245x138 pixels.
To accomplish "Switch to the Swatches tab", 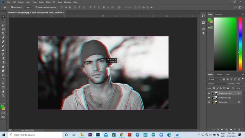I will pyautogui.click(x=219, y=14).
